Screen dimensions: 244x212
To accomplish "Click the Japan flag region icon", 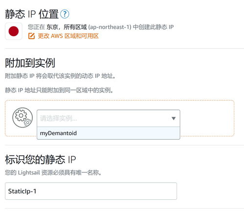I will pos(14,31).
